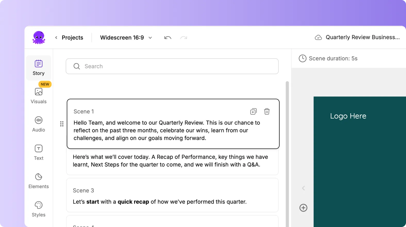Go back to Projects
Screen dimensions: 406x227
click(x=72, y=38)
